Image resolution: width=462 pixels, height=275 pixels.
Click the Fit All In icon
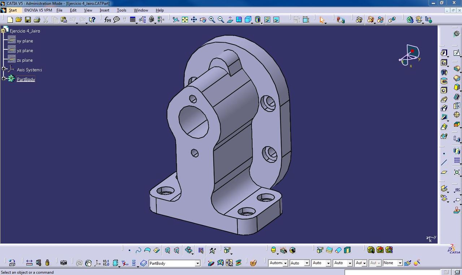(x=185, y=19)
